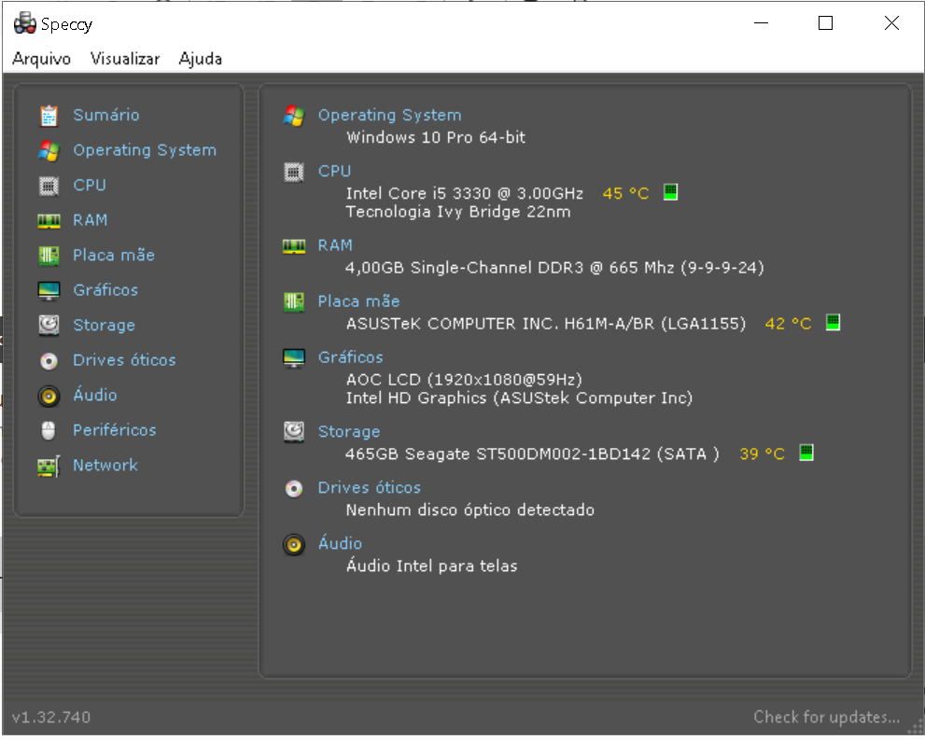Click 'Windows 10 Pro 64-bit' text
This screenshot has height=740, width=925.
(x=436, y=137)
